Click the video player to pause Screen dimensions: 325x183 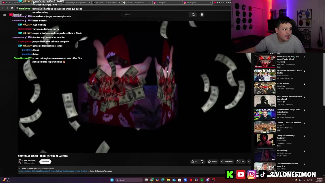pos(134,87)
